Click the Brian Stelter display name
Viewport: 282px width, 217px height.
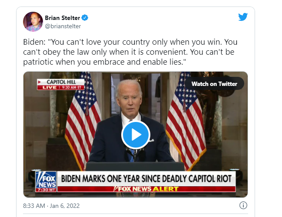point(63,18)
